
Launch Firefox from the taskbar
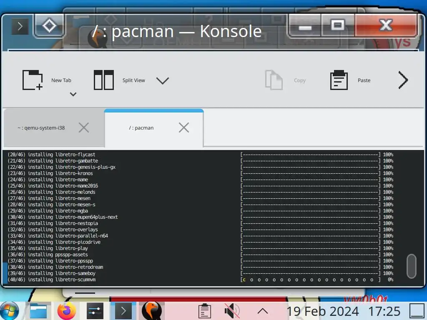point(66,311)
